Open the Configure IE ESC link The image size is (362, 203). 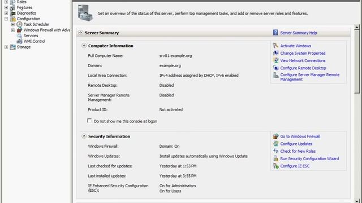click(295, 166)
